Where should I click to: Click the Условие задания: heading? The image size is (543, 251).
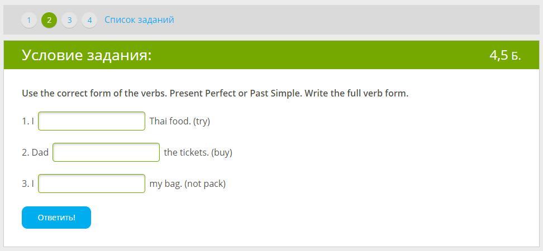point(87,55)
